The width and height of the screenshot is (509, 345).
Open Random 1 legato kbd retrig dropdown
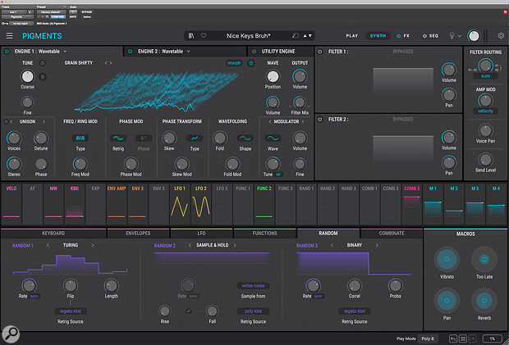click(71, 311)
